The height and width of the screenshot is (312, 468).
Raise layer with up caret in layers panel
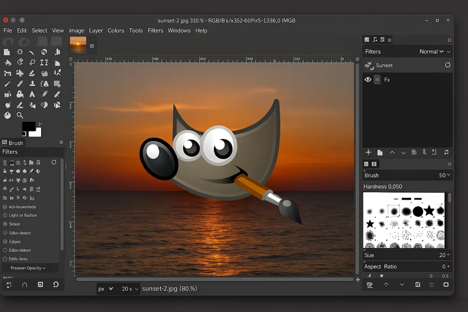(x=392, y=153)
